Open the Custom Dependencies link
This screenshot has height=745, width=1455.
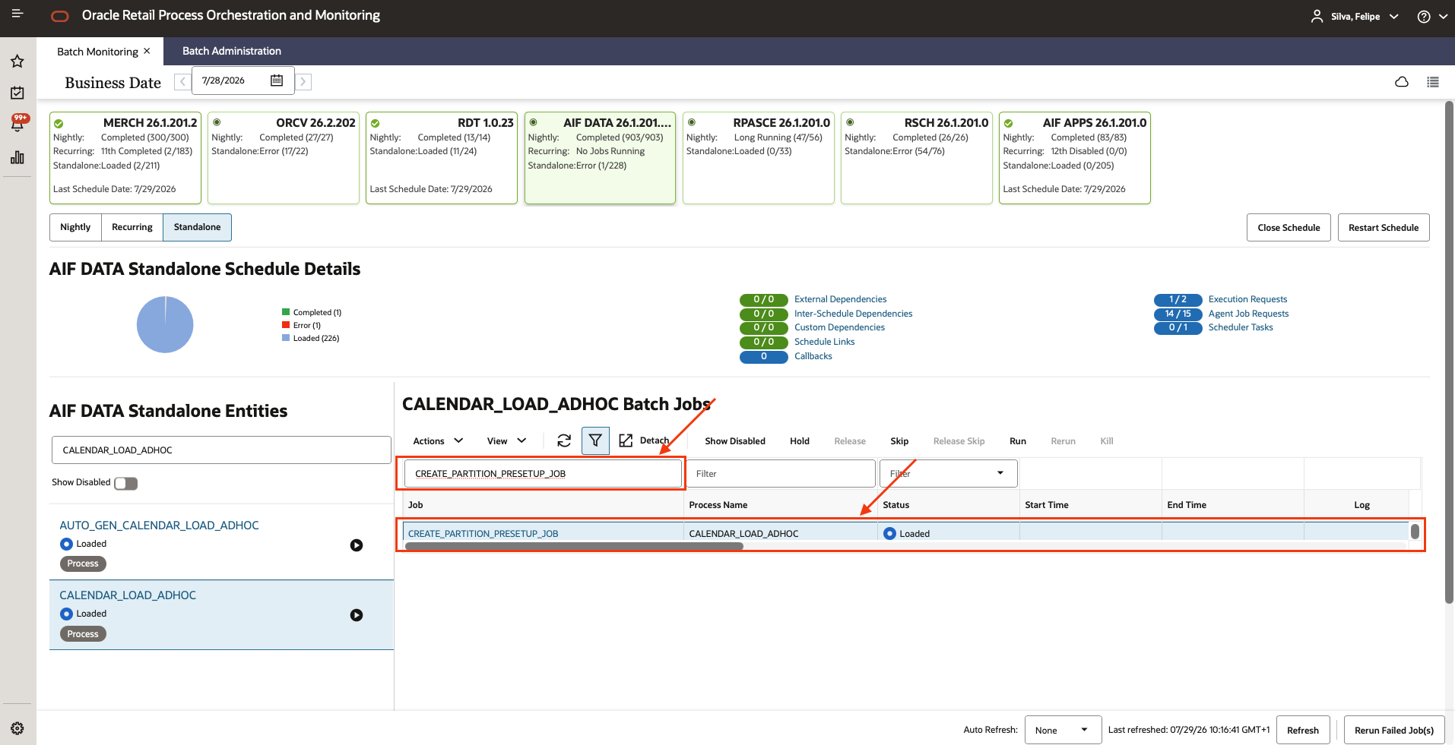pos(839,327)
